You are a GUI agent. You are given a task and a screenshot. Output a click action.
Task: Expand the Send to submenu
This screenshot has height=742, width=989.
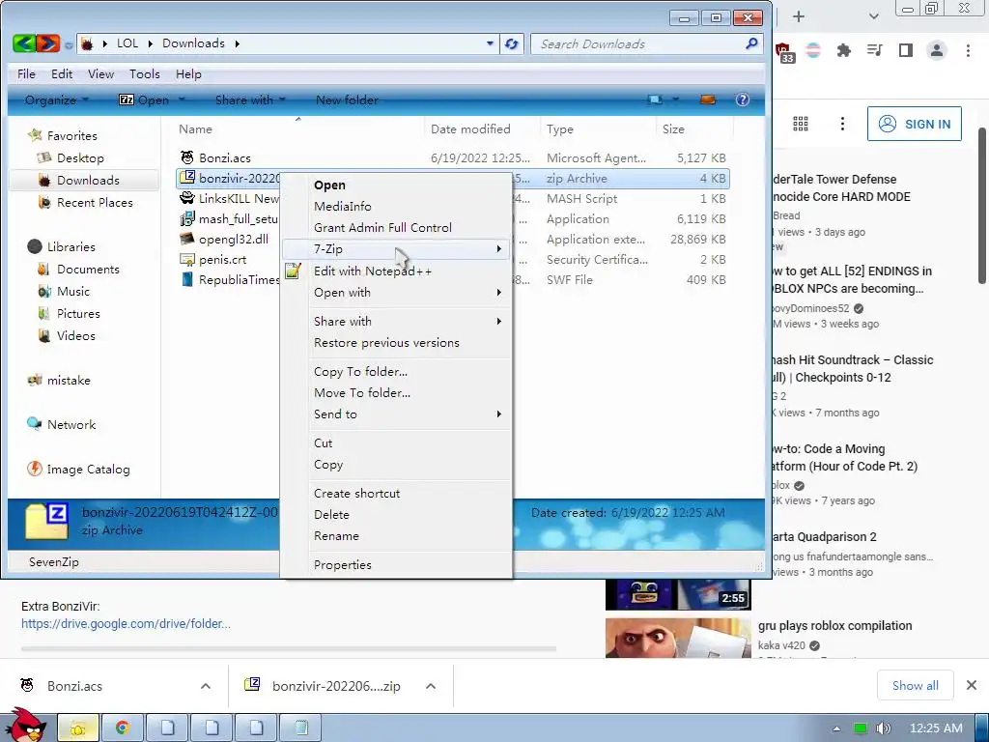click(397, 414)
